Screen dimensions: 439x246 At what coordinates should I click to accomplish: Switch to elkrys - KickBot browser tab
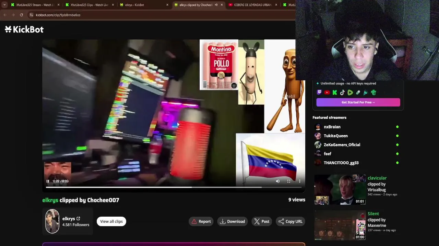point(144,5)
